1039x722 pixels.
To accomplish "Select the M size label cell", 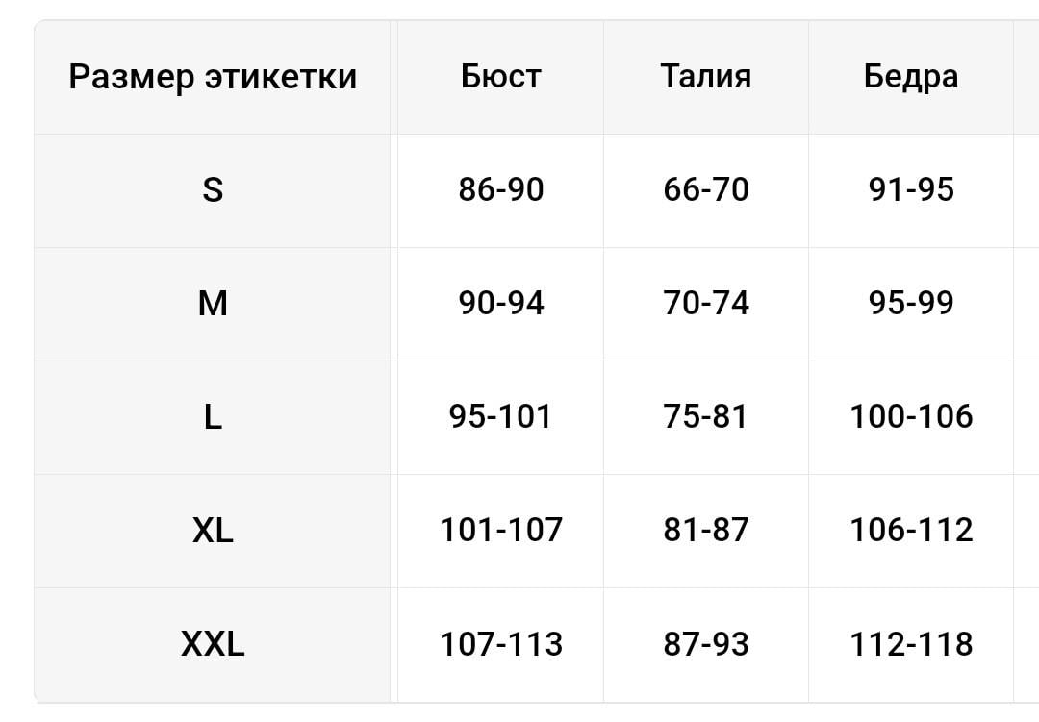I will [x=213, y=304].
